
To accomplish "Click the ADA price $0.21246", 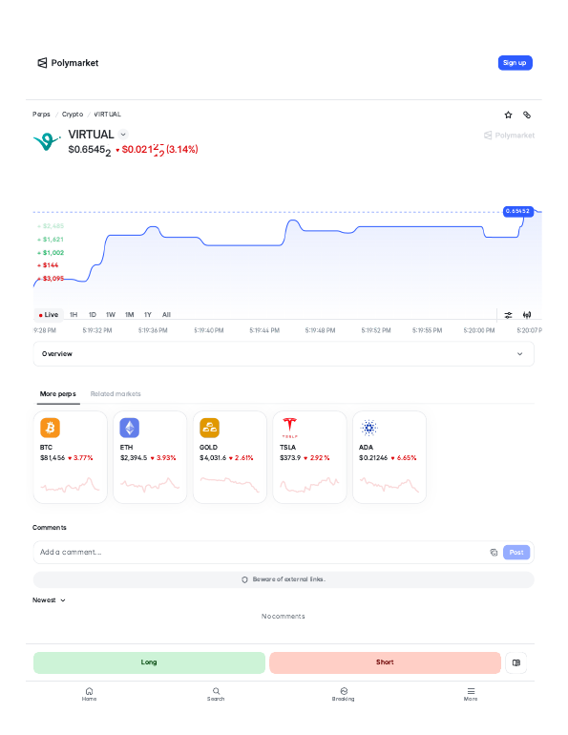I will click(x=373, y=458).
